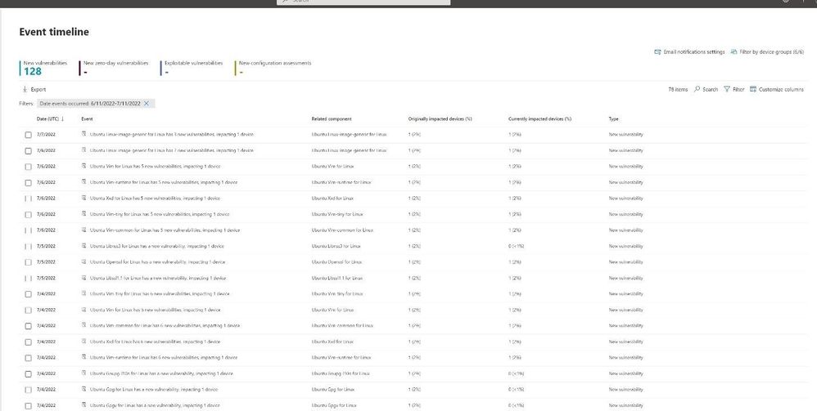Click event icon of Openssl row
Image resolution: width=817 pixels, height=411 pixels.
[84, 261]
